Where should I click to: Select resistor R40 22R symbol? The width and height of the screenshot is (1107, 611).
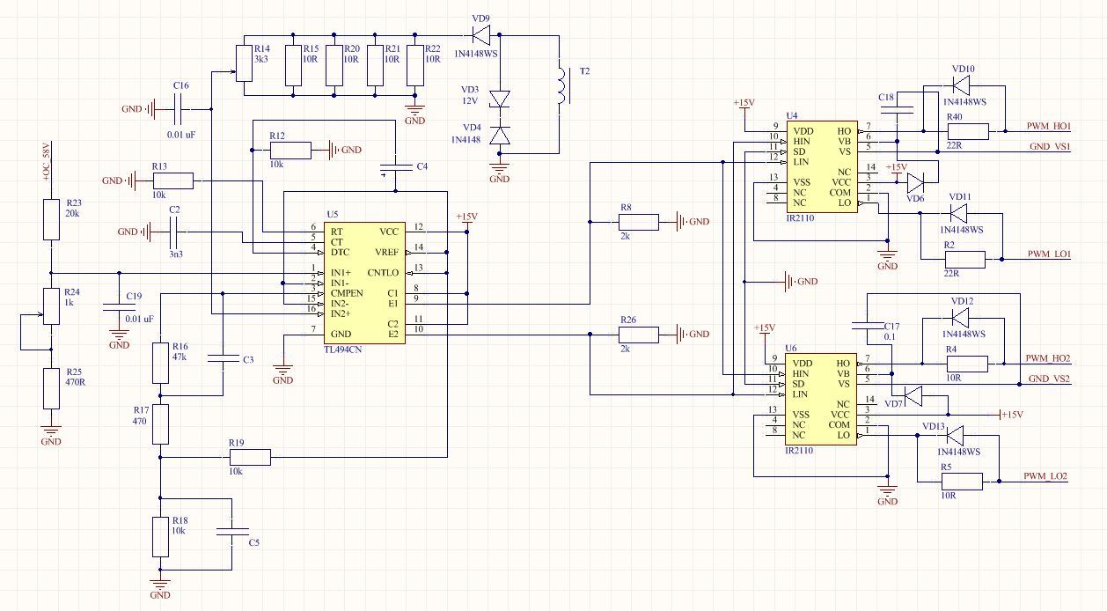[x=967, y=130]
